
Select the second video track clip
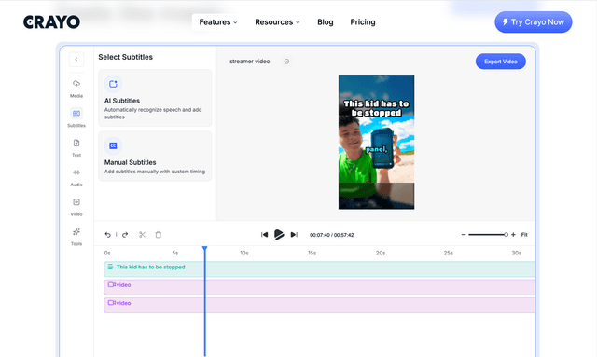[x=319, y=305]
